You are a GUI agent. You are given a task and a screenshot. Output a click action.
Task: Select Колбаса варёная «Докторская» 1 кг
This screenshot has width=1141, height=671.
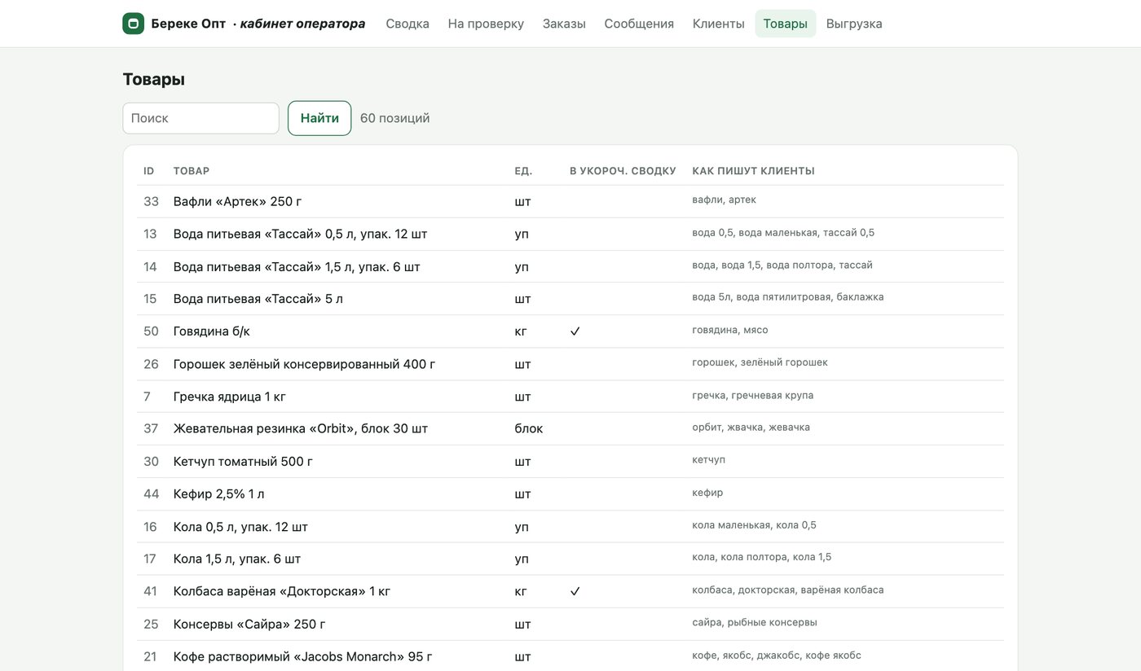282,591
